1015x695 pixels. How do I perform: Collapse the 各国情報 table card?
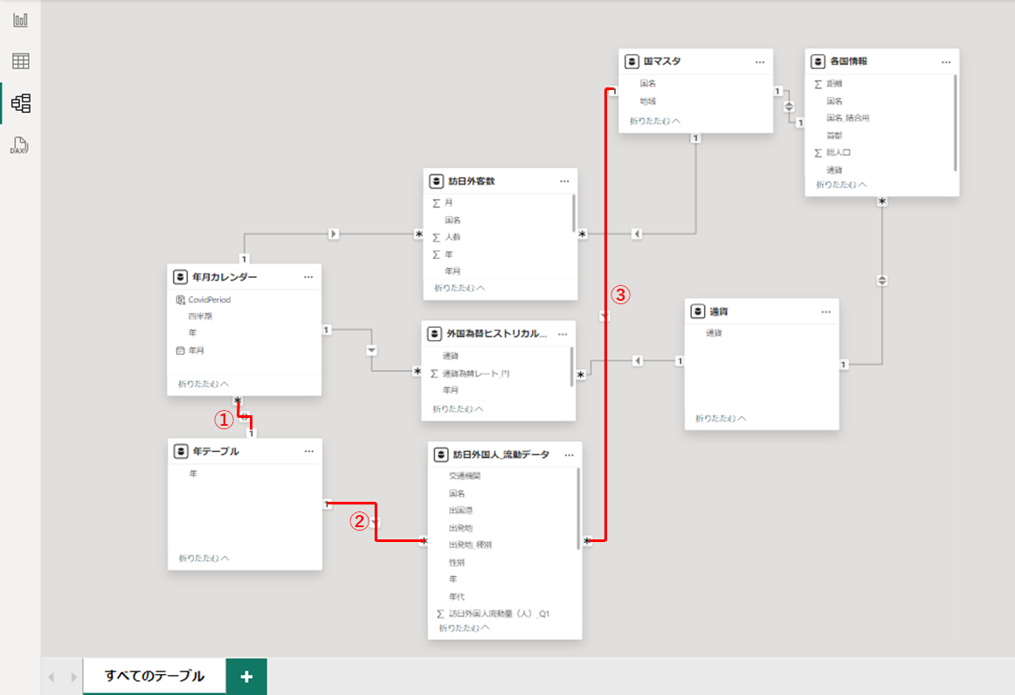tap(841, 184)
